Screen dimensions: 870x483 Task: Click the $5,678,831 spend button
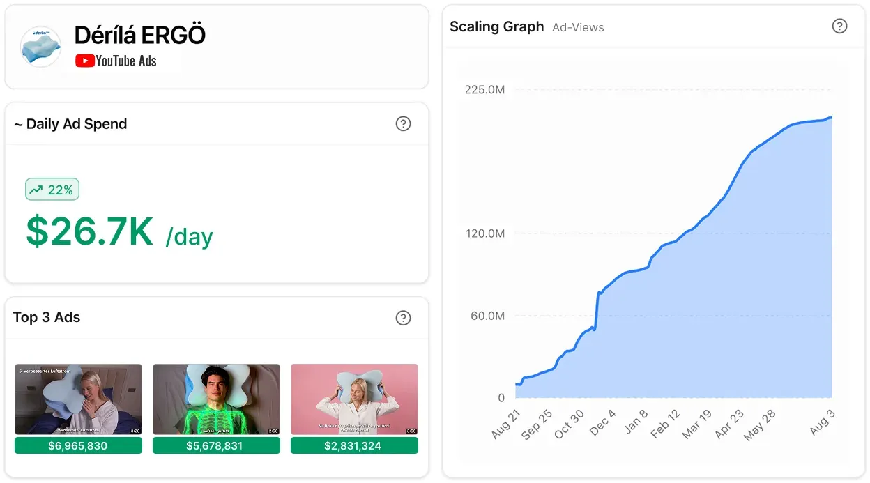[x=216, y=445]
